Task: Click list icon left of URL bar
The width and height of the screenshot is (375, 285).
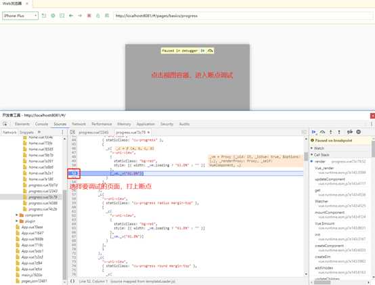Action: coord(107,16)
